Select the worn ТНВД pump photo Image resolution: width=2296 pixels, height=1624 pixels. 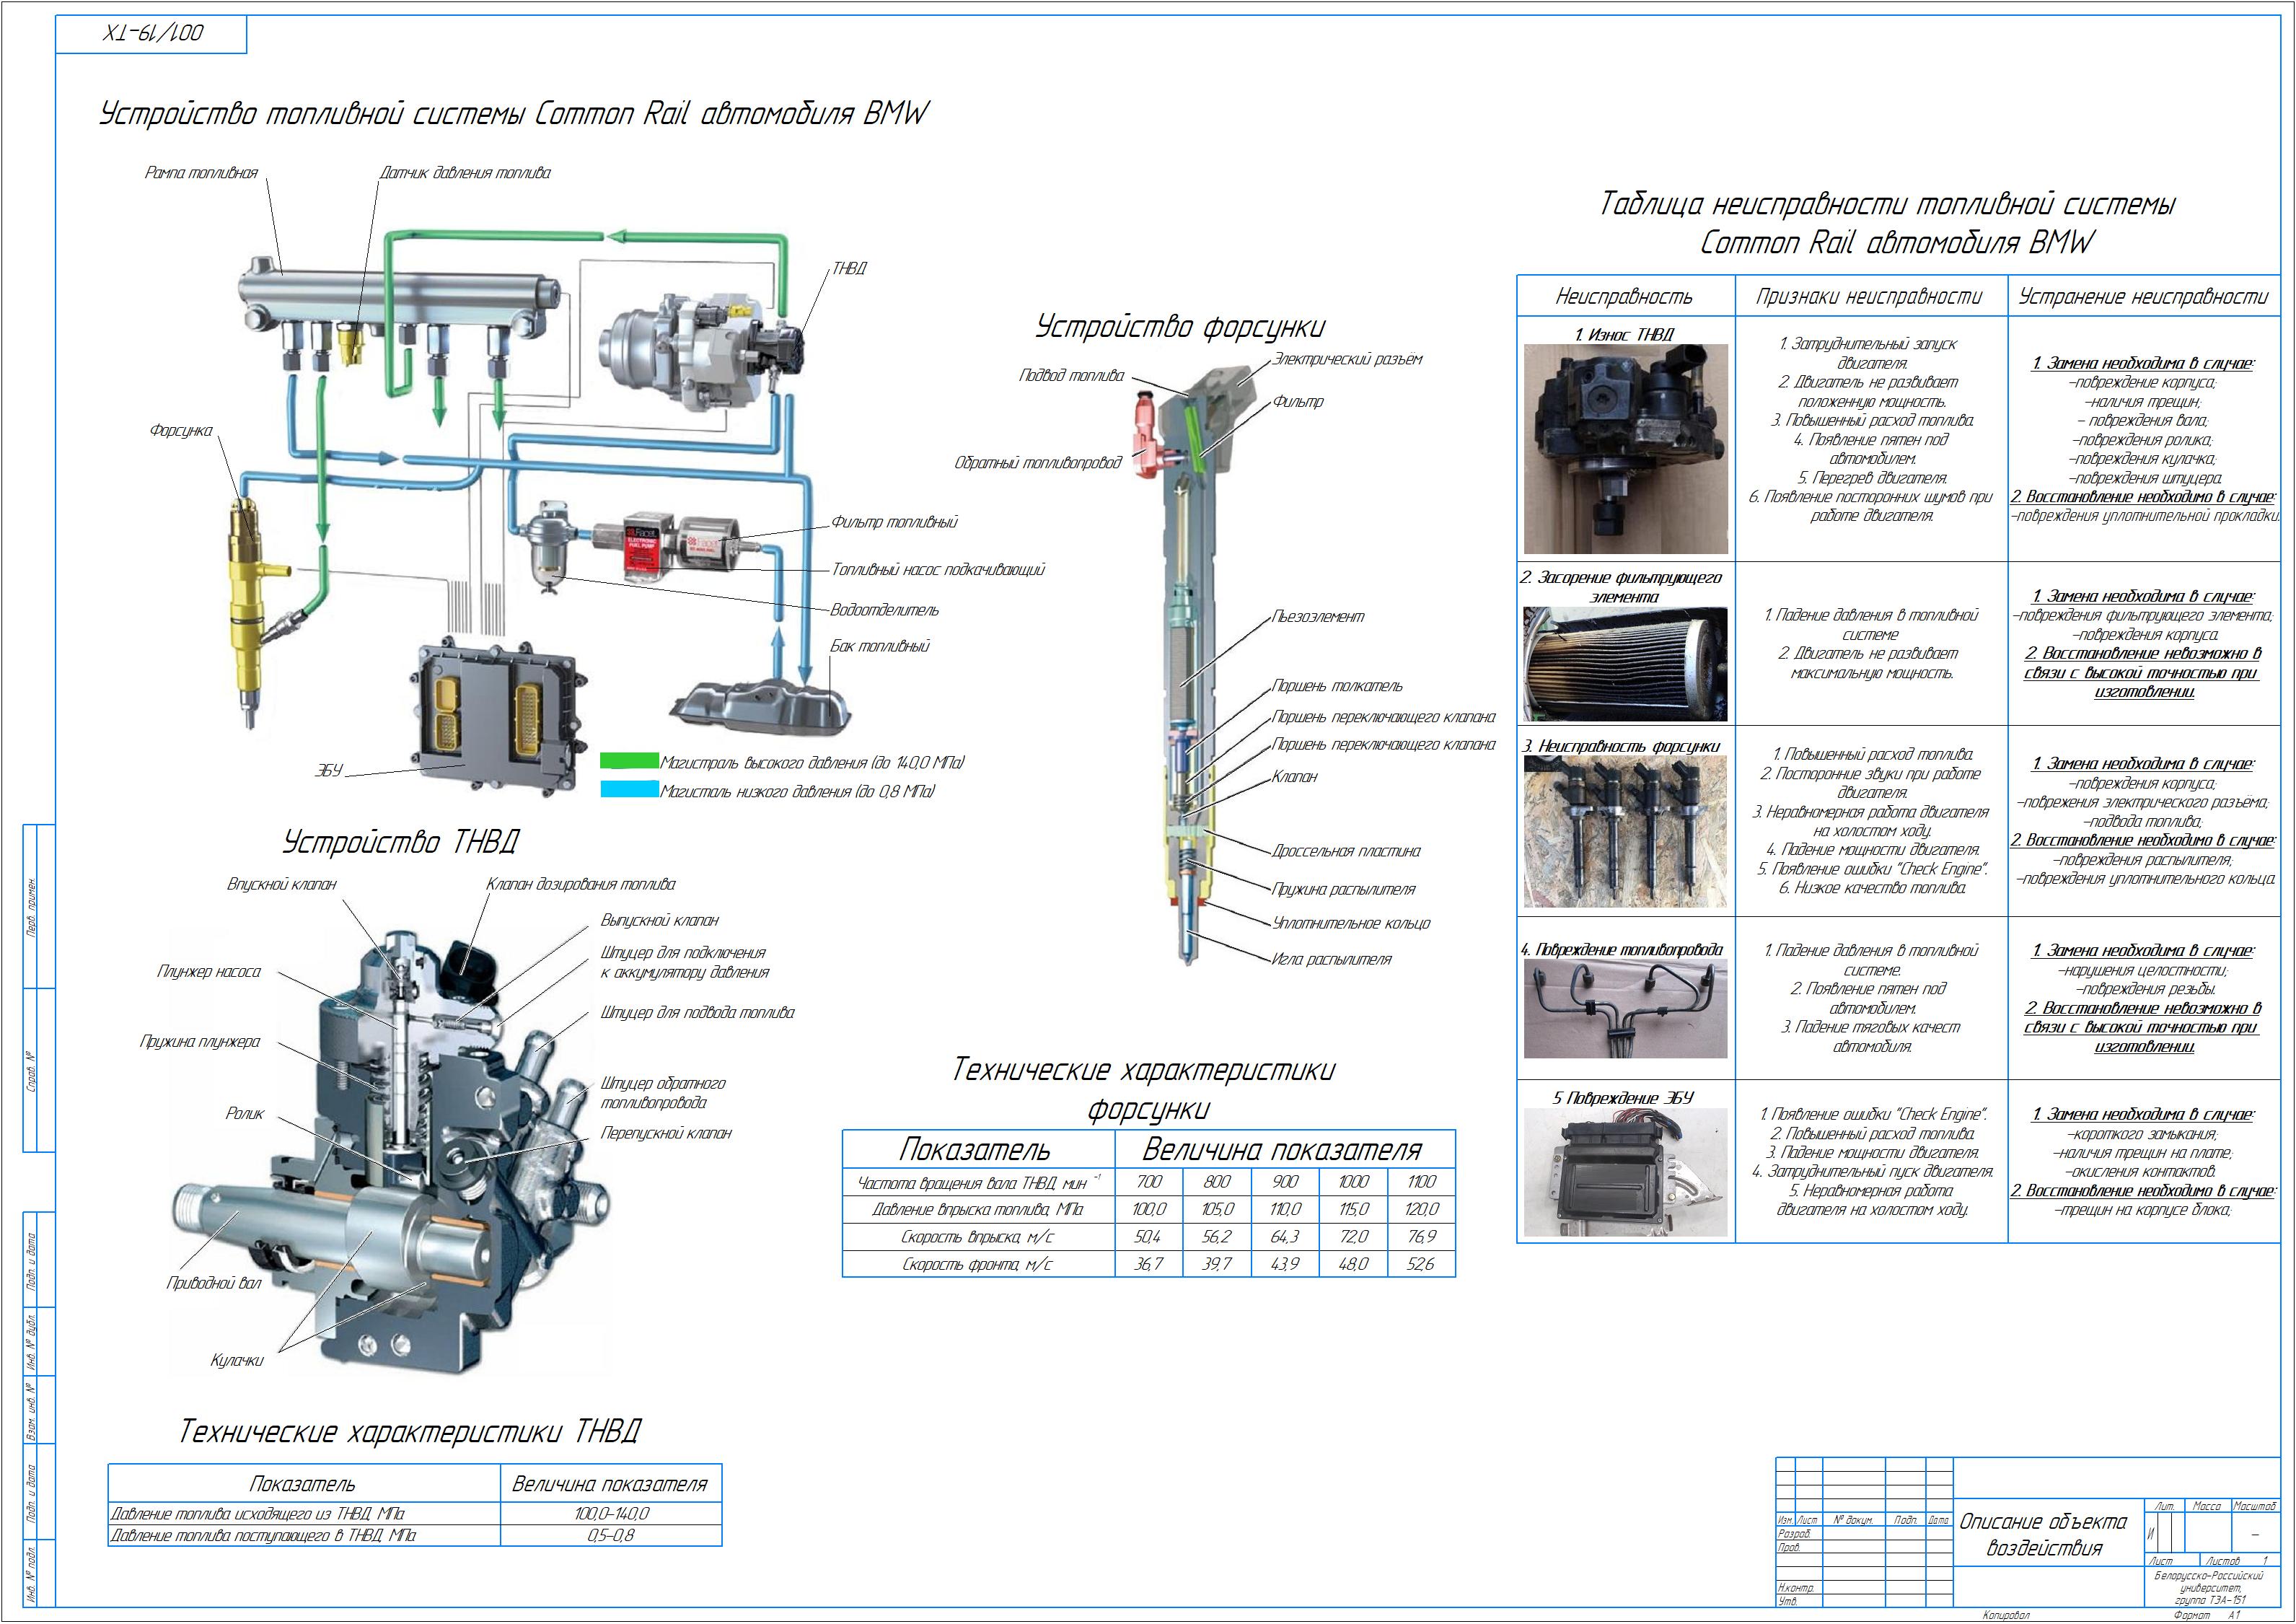tap(1626, 449)
